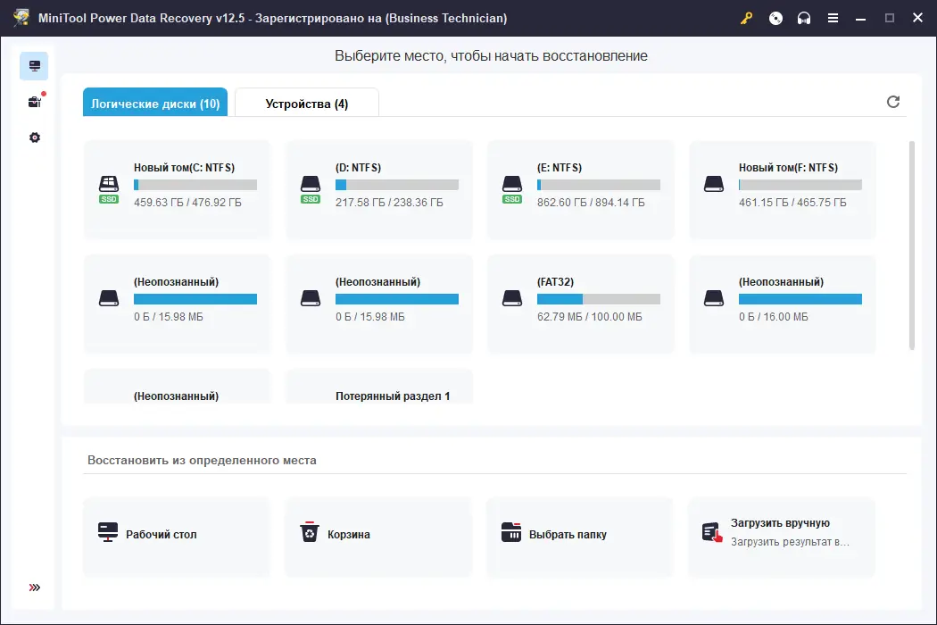Open the license key registration icon
937x625 pixels.
coord(746,18)
